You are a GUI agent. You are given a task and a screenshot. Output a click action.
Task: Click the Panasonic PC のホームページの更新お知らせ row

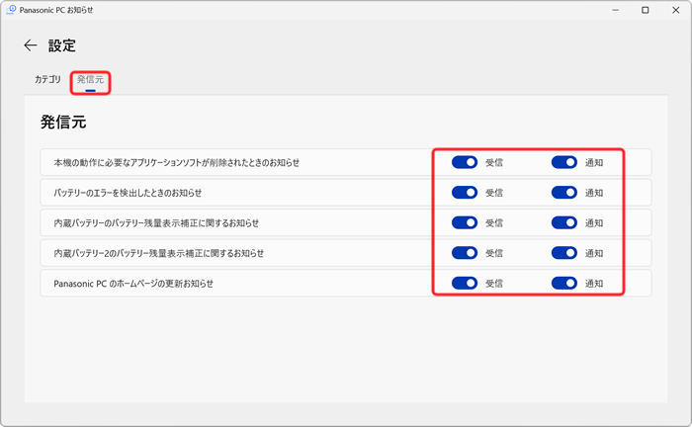[132, 284]
